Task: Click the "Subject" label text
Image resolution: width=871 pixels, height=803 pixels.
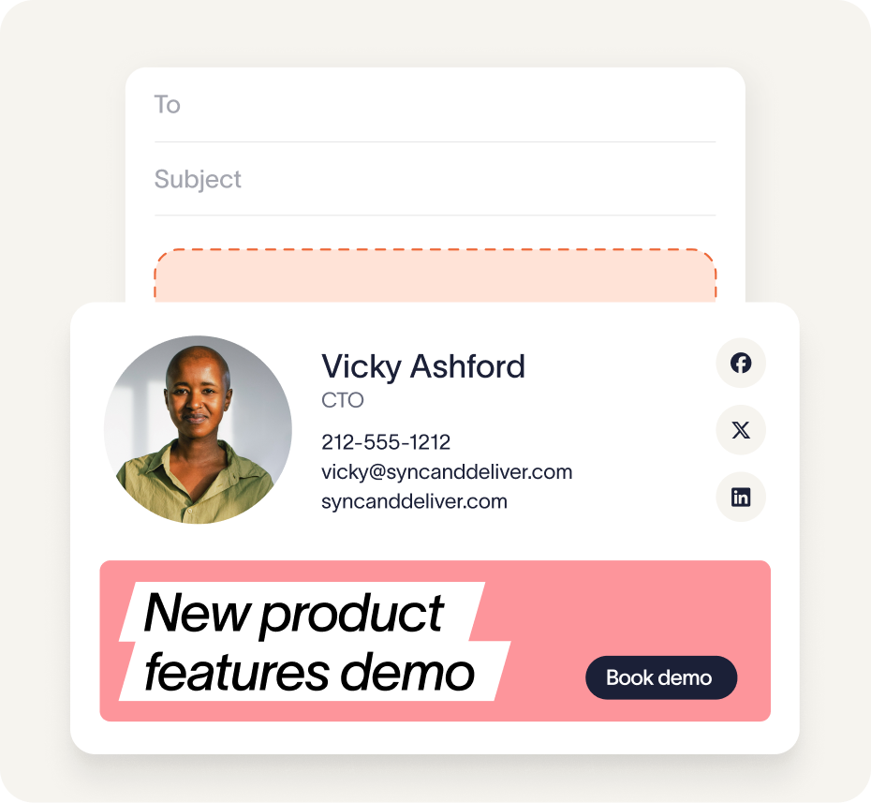Action: click(198, 179)
